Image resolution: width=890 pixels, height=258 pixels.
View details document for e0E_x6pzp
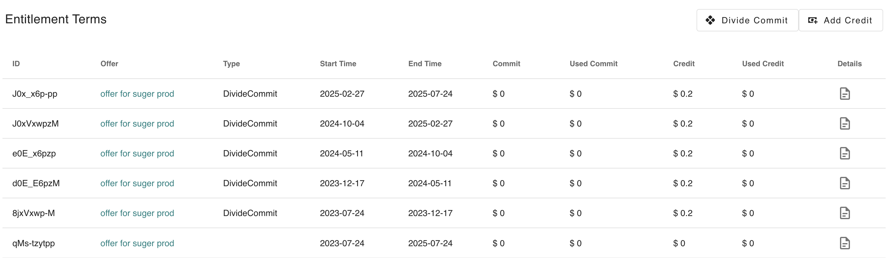click(844, 154)
